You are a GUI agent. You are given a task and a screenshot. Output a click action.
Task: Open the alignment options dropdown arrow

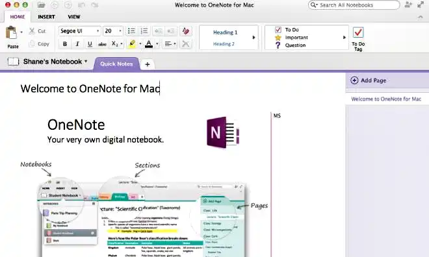[175, 43]
